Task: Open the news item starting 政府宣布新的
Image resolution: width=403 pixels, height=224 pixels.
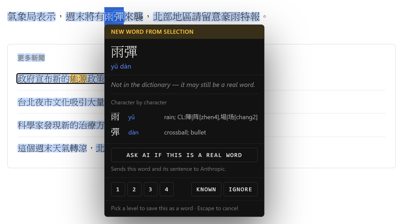Action: tap(61, 79)
